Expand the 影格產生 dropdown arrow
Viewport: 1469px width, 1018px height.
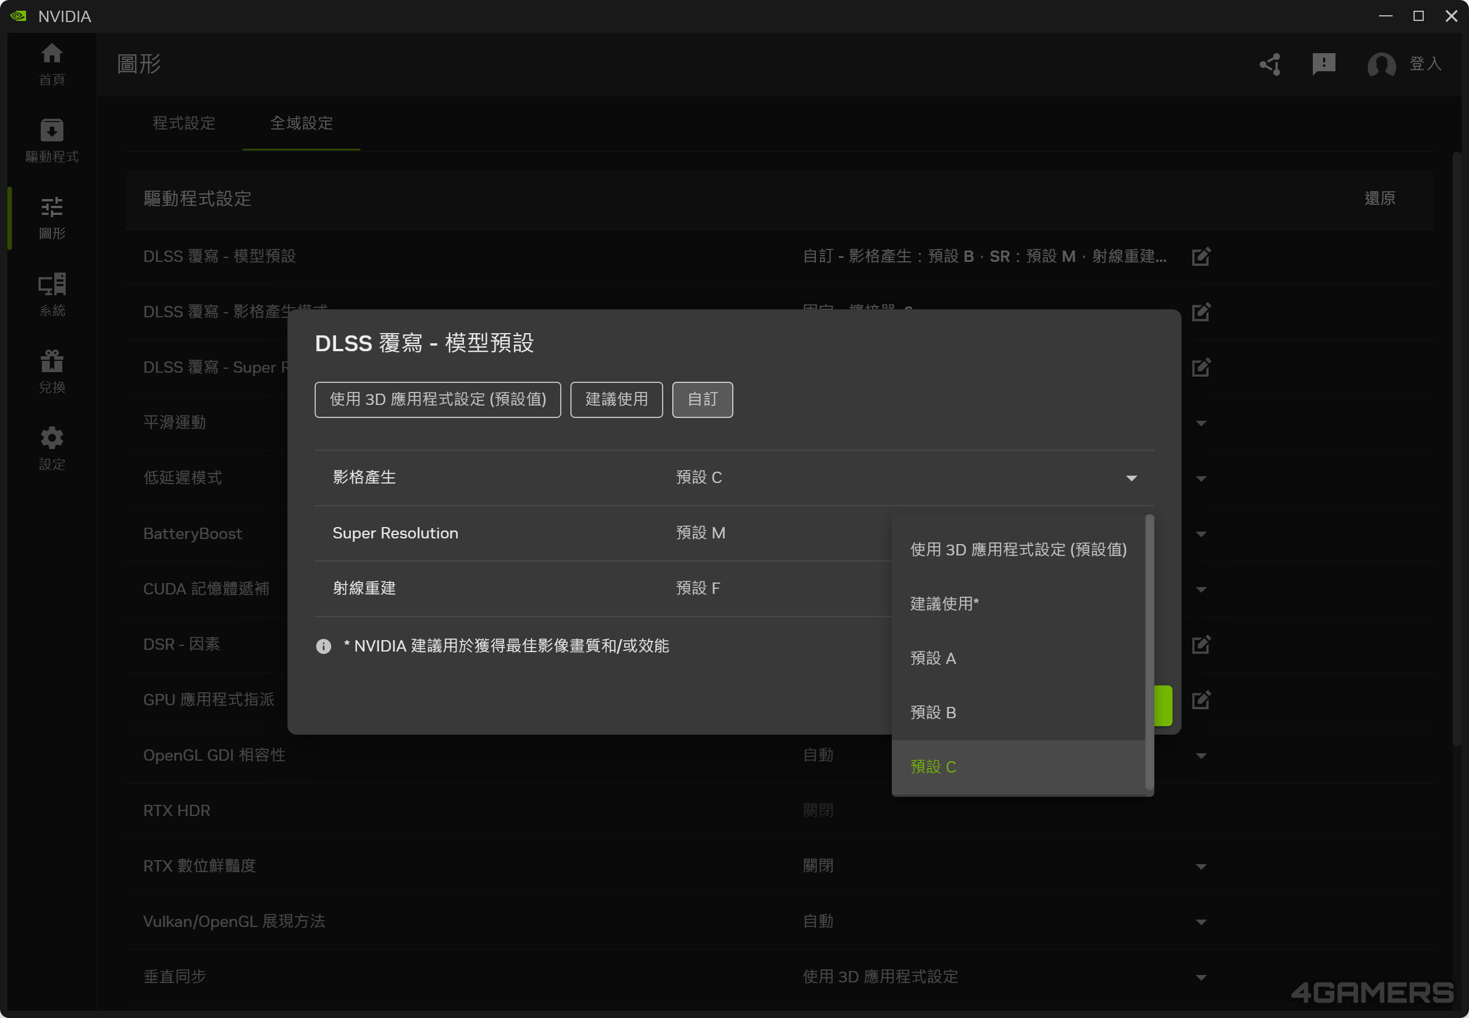coord(1131,478)
